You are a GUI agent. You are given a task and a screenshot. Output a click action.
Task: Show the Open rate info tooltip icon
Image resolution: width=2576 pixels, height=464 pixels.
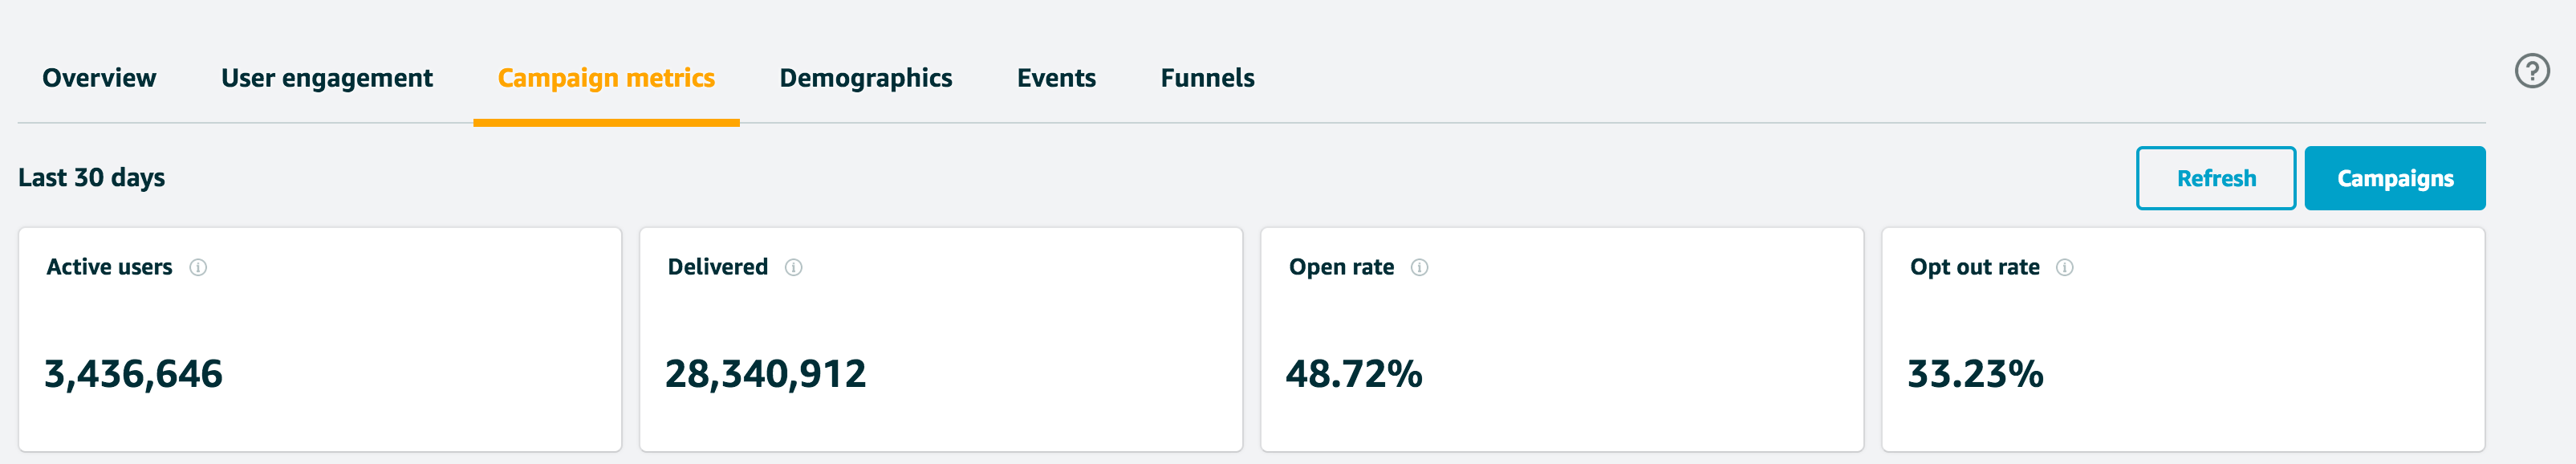tap(1419, 267)
